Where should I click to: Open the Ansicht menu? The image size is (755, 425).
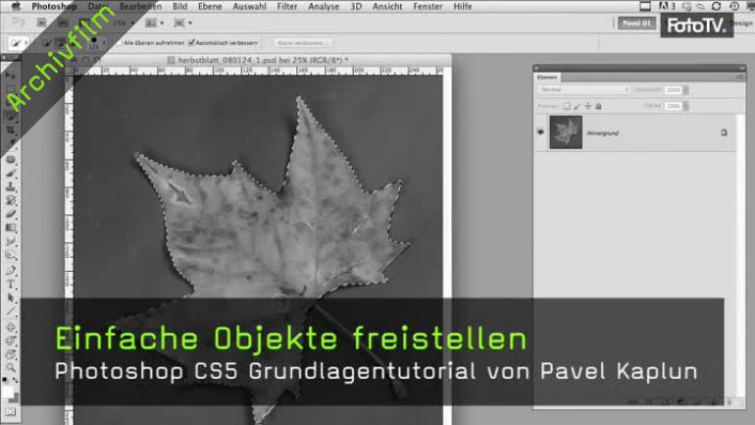[387, 6]
